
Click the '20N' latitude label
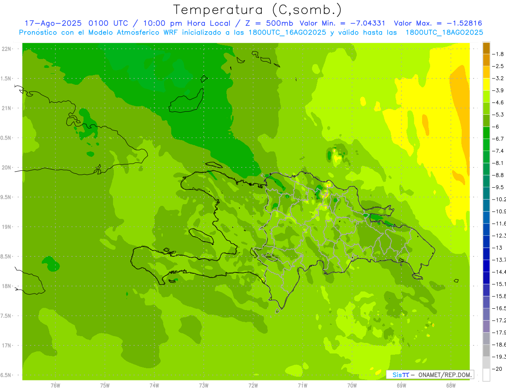point(6,167)
